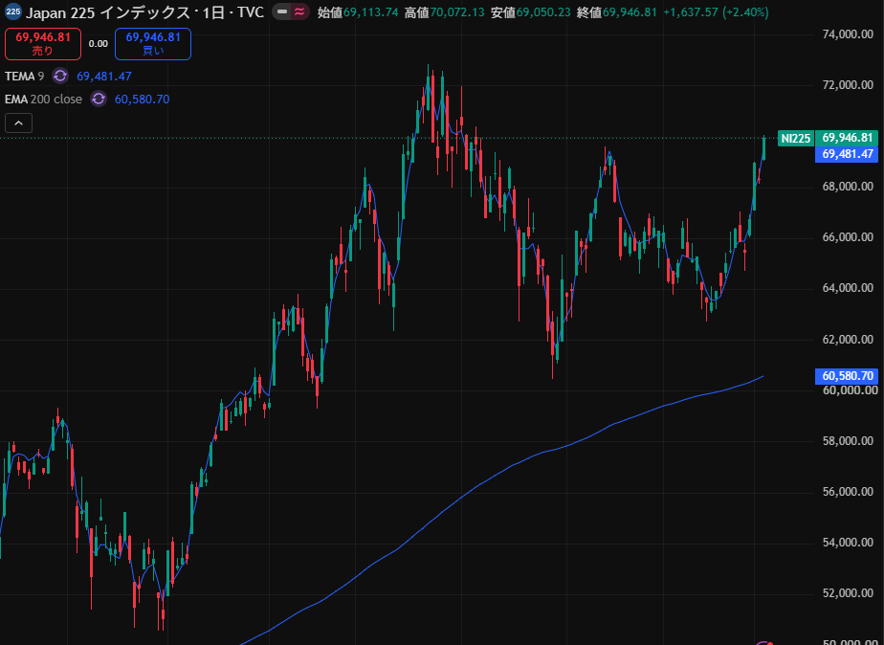
Task: Click the blue 69,481.47 price scale label
Action: [847, 154]
